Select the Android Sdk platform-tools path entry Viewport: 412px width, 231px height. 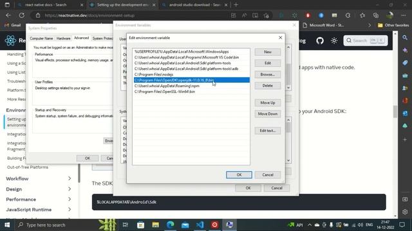pos(192,63)
